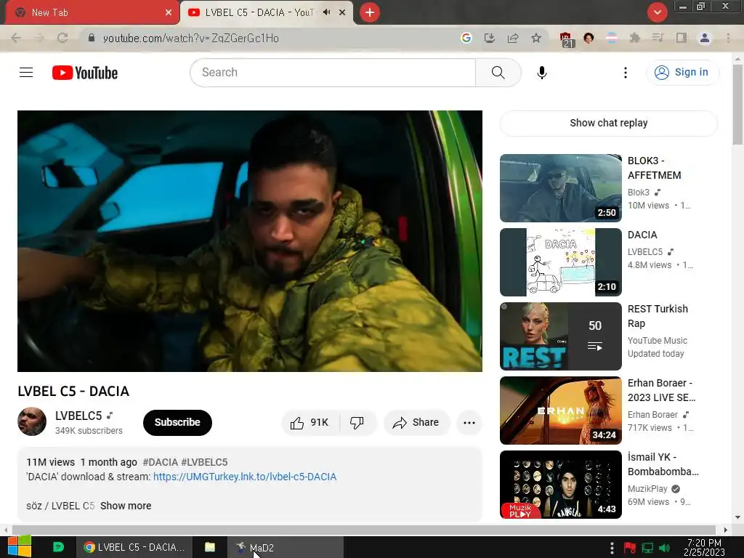744x558 pixels.
Task: Subscribe to LVBELC5 channel
Action: (x=177, y=422)
